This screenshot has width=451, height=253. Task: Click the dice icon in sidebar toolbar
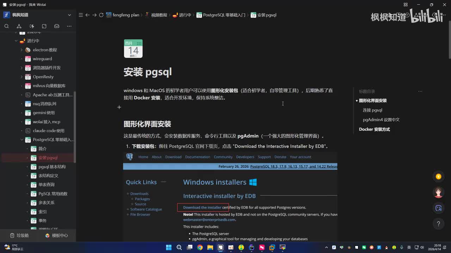(x=44, y=26)
